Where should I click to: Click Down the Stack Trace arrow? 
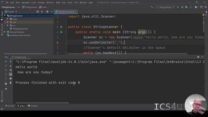click(11, 66)
